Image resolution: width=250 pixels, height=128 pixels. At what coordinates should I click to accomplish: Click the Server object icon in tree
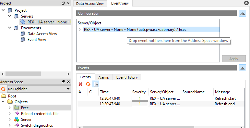tap(16, 119)
